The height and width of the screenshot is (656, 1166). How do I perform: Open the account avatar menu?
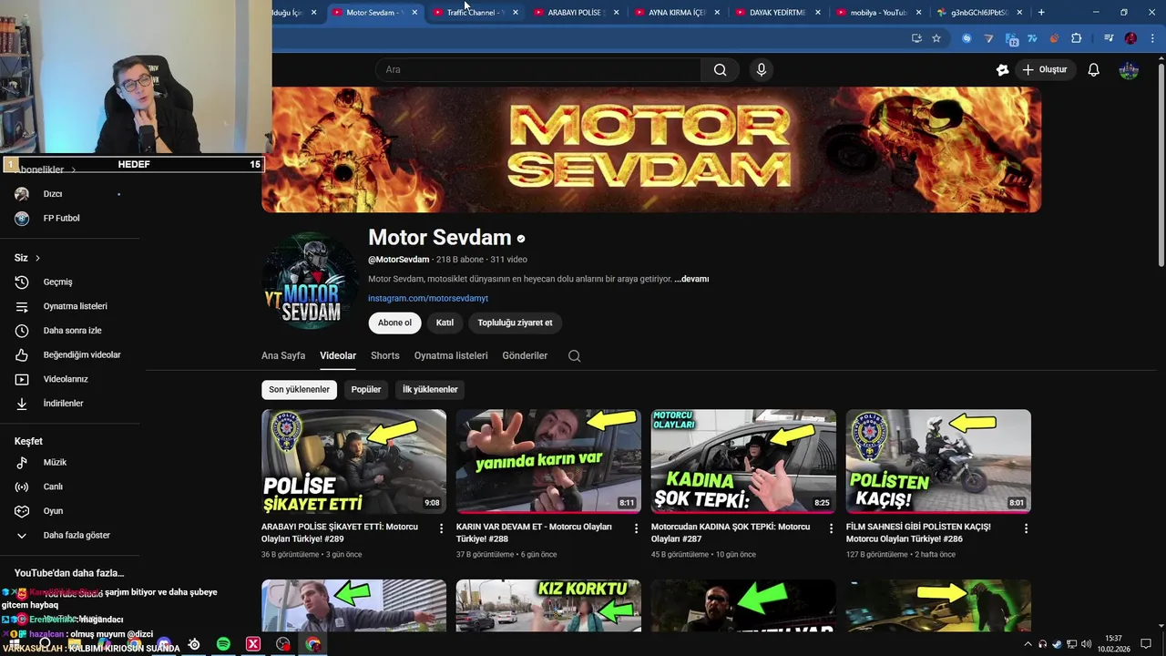point(1129,69)
